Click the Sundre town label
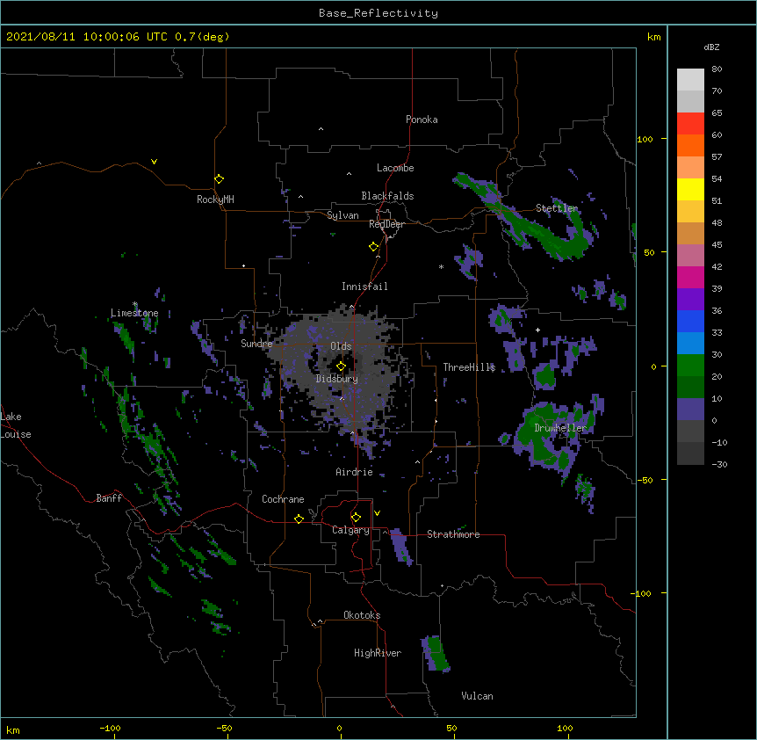 tap(256, 344)
